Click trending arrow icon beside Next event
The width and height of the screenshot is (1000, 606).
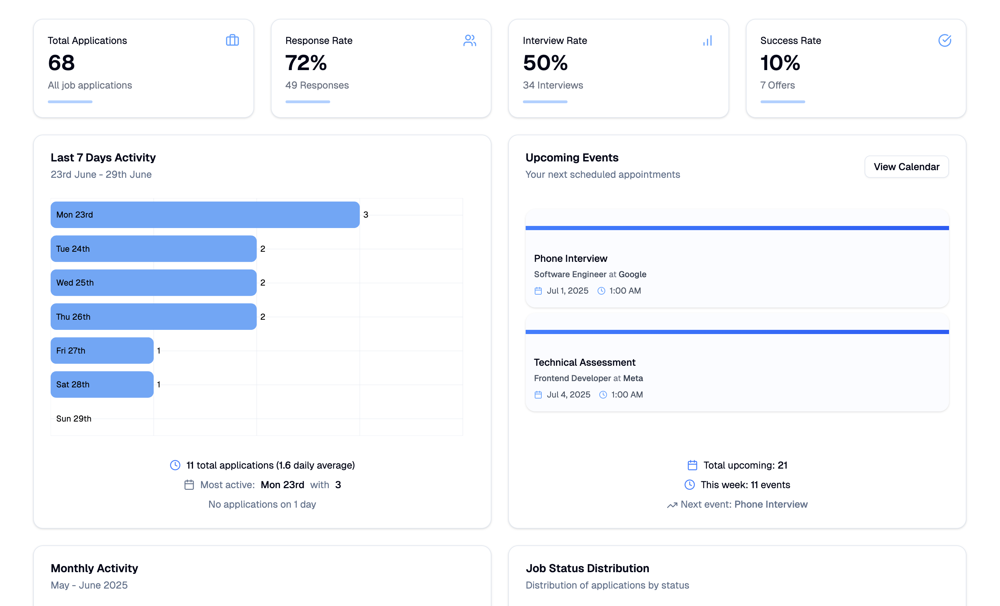coord(672,505)
